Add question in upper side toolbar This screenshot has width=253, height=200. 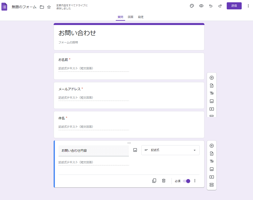[x=212, y=78]
